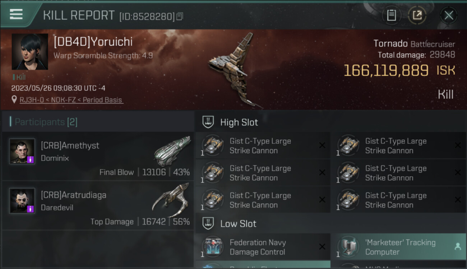Open the RJ3H-0 location link
This screenshot has height=269, width=467.
[x=71, y=100]
